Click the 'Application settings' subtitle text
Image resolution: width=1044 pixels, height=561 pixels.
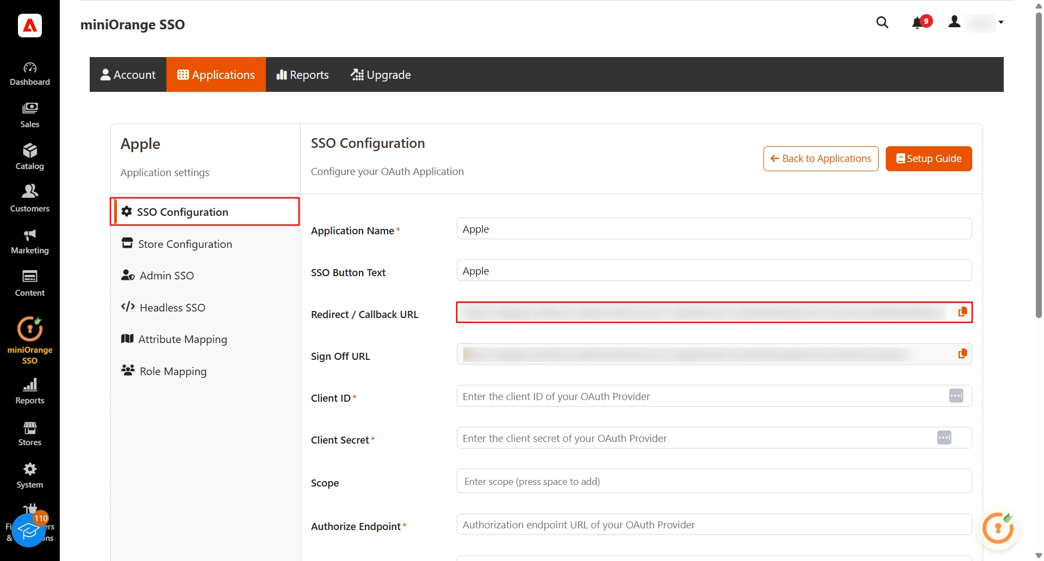pos(165,172)
